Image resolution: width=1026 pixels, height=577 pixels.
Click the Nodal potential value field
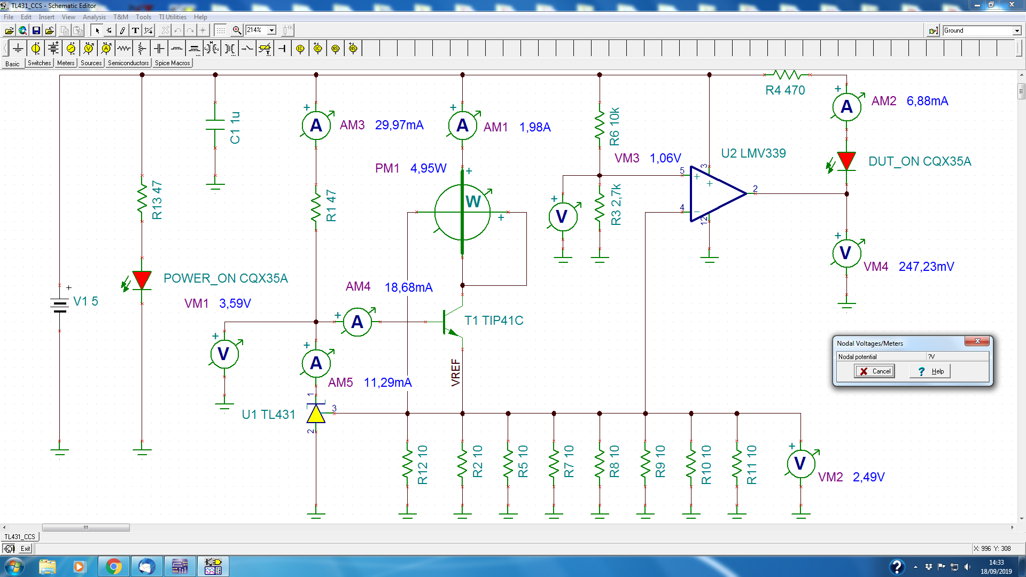click(x=957, y=356)
